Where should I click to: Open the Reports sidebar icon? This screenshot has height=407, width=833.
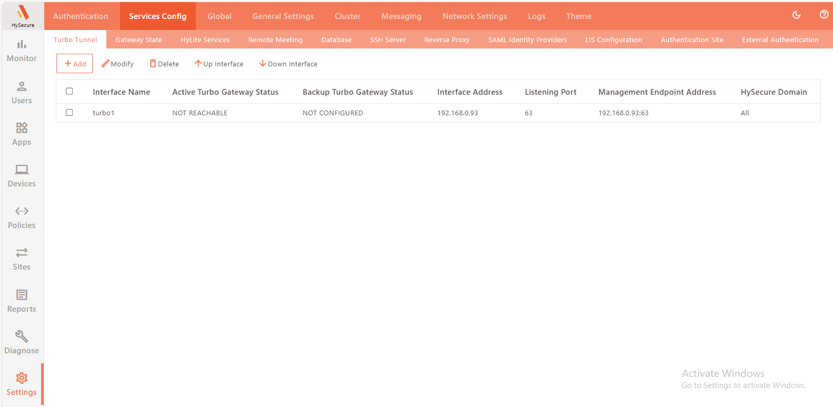point(22,301)
